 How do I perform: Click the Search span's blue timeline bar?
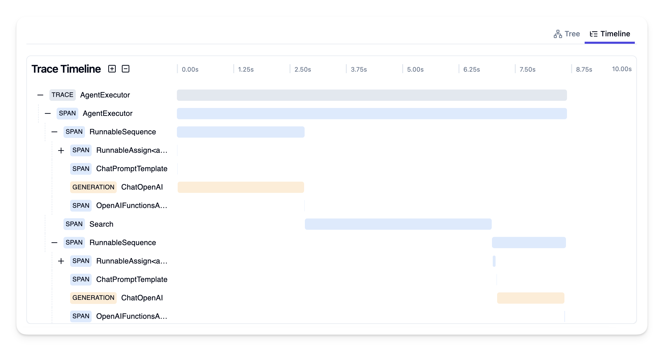click(x=398, y=224)
